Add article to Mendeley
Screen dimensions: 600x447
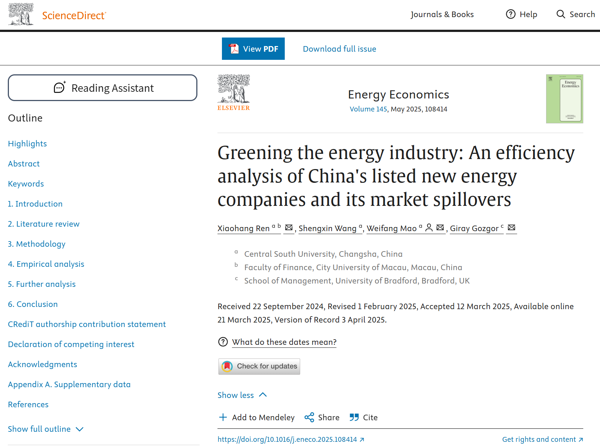click(x=256, y=417)
